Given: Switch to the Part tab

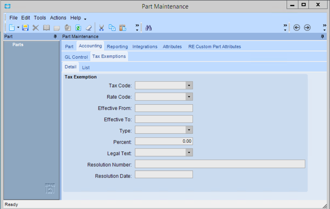Looking at the screenshot, I should (69, 47).
